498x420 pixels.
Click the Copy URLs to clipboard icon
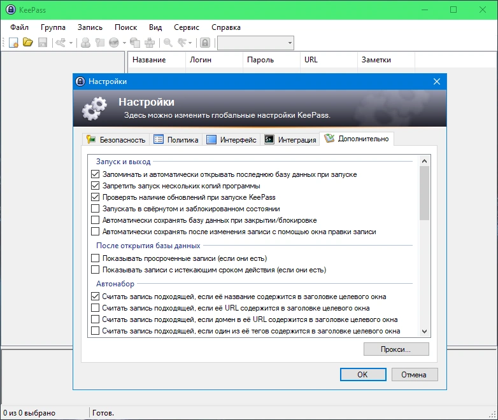click(x=135, y=43)
